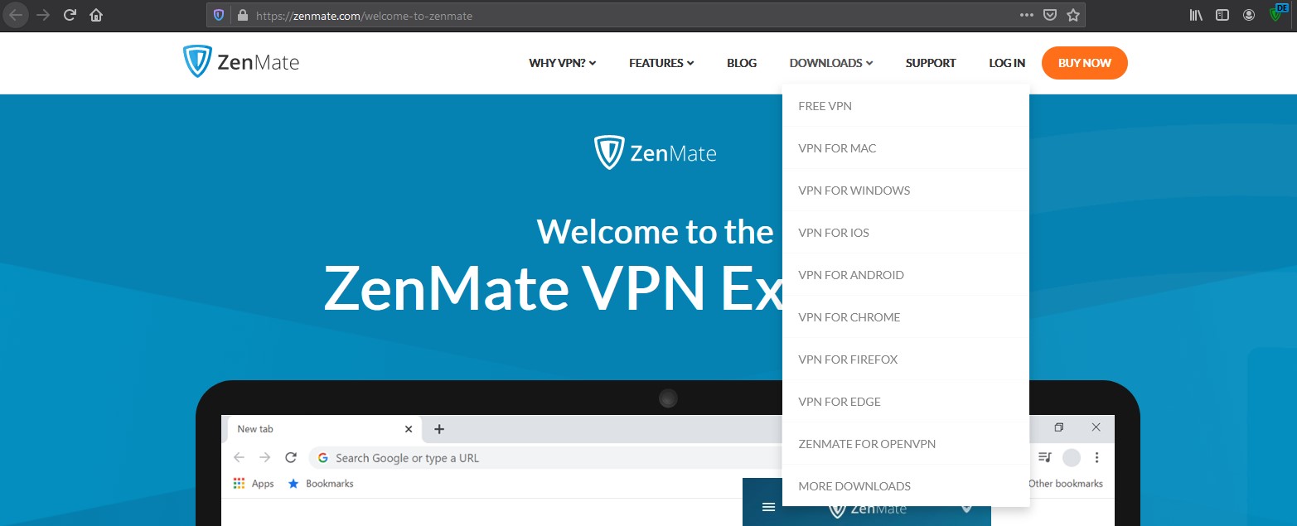Screen dimensions: 1297x526
Task: Open MORE DOWNLOADS
Action: (906, 486)
